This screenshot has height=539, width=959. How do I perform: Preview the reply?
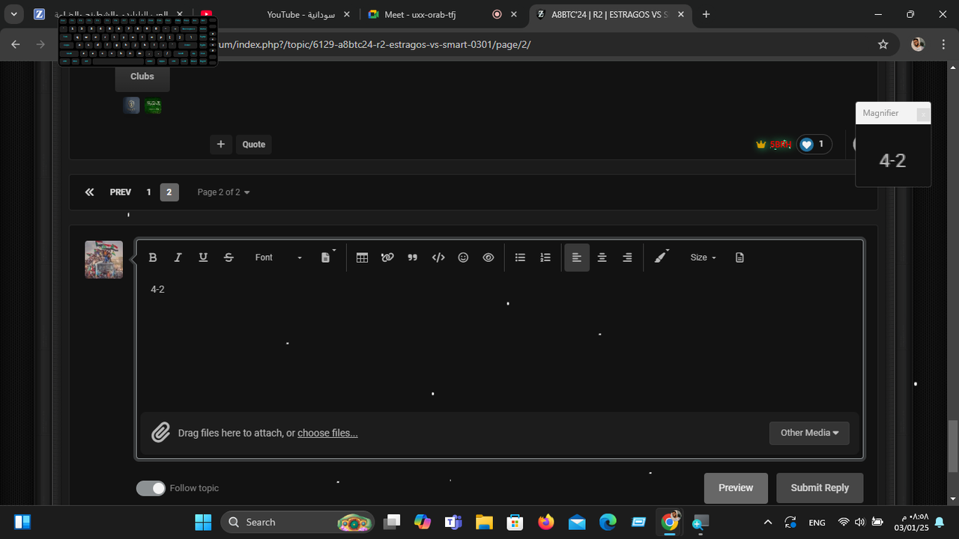click(x=736, y=488)
